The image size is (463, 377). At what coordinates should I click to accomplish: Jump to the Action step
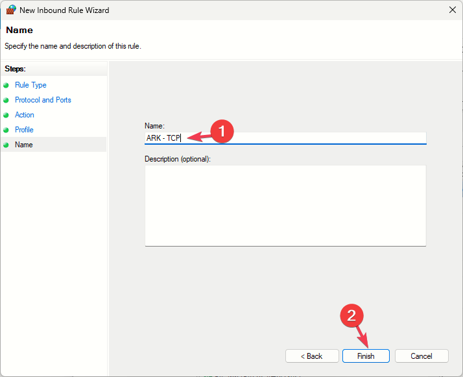pyautogui.click(x=25, y=115)
